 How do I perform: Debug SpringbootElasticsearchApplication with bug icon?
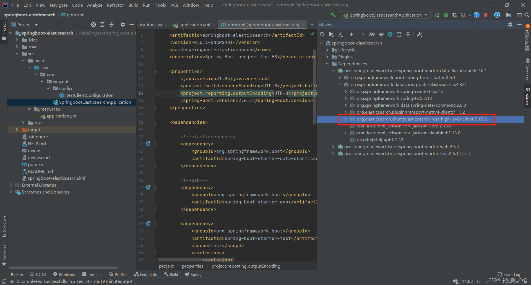(446, 15)
